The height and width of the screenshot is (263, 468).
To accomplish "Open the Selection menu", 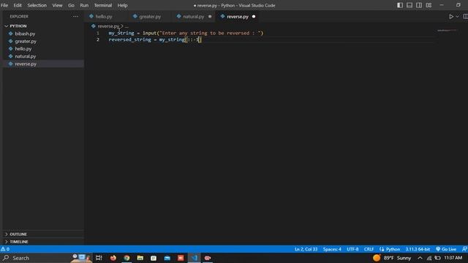I will click(x=37, y=5).
